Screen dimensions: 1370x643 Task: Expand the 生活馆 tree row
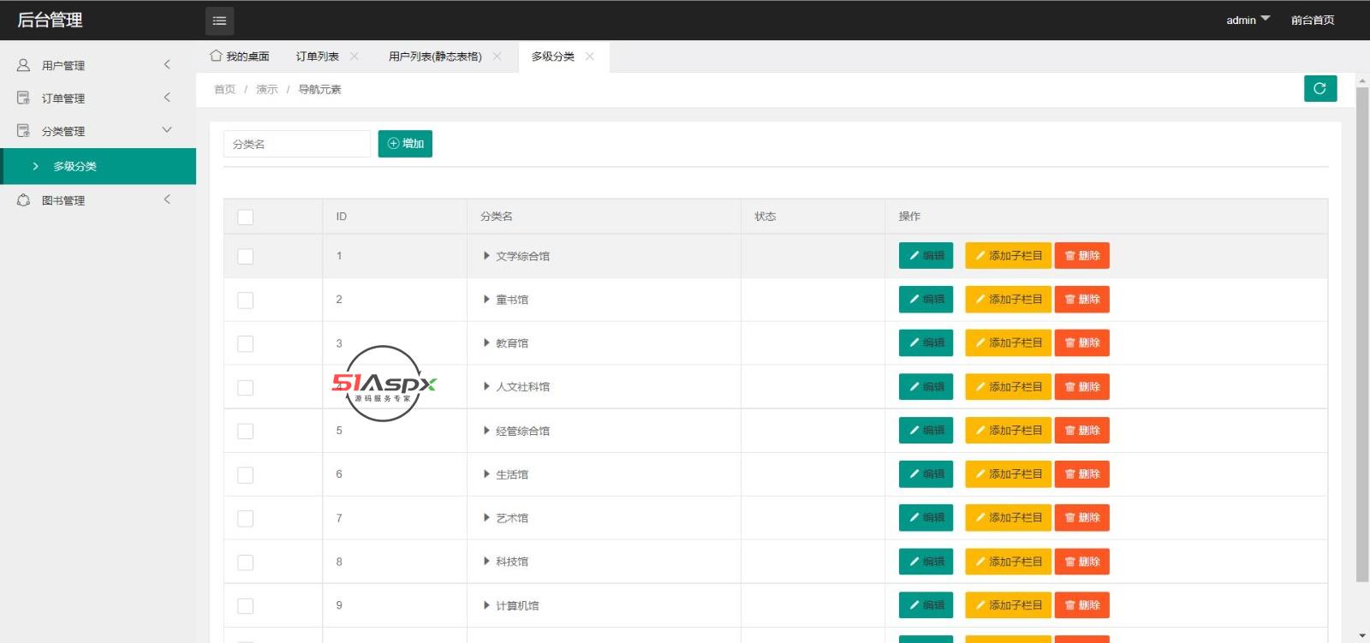tap(486, 474)
